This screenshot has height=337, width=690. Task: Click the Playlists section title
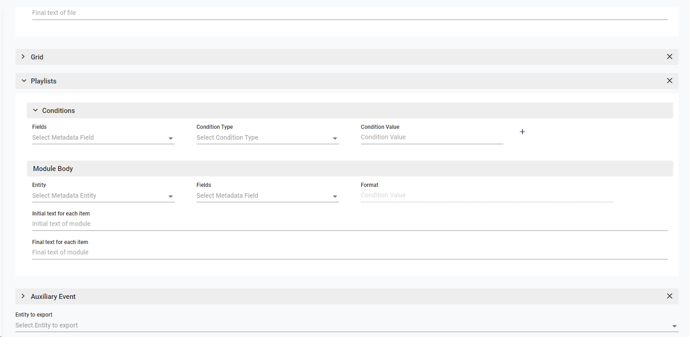(44, 81)
